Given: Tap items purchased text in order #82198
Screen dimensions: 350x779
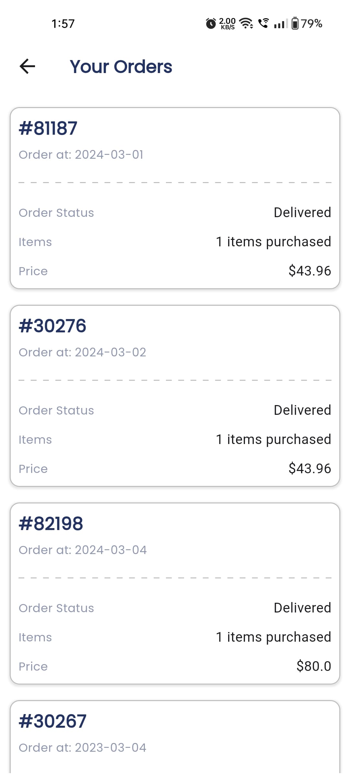Looking at the screenshot, I should [x=274, y=637].
